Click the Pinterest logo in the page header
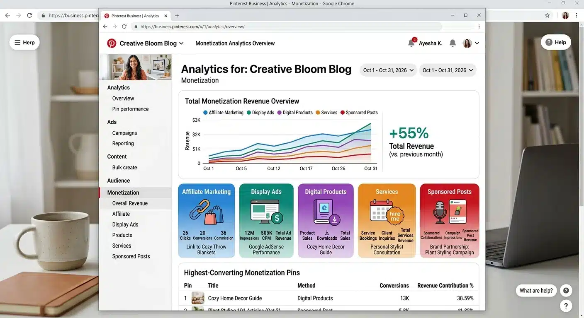 112,43
